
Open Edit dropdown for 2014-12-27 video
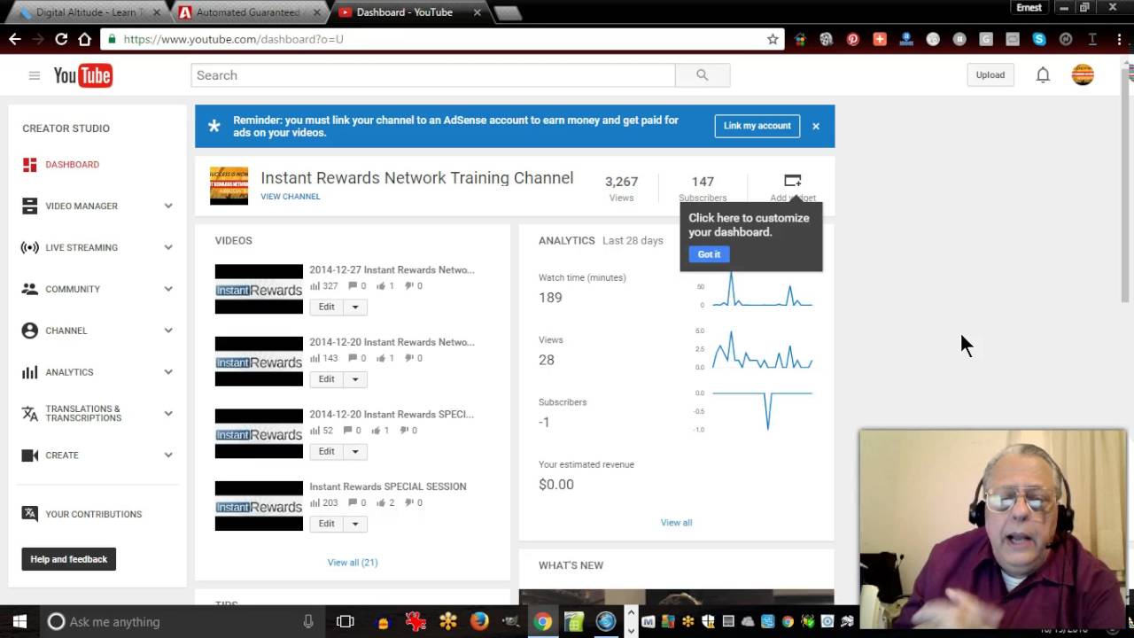355,307
